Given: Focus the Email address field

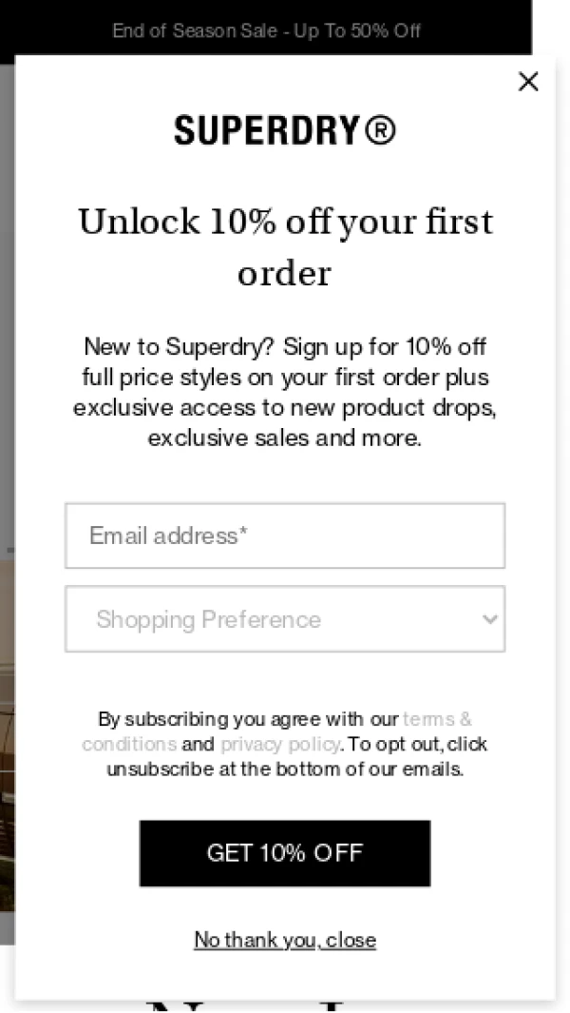Looking at the screenshot, I should [285, 536].
